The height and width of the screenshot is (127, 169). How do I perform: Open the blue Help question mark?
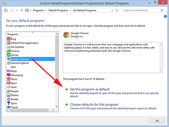tap(165, 16)
